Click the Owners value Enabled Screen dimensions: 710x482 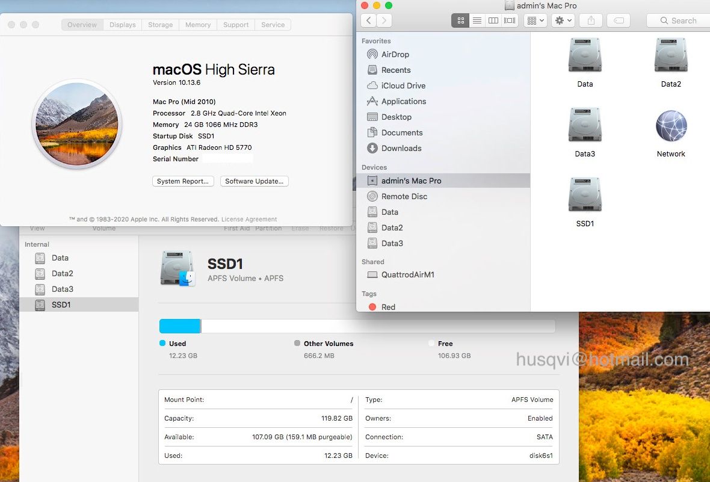[540, 418]
